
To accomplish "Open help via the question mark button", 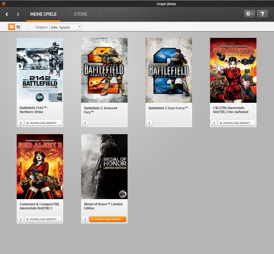I will (262, 14).
